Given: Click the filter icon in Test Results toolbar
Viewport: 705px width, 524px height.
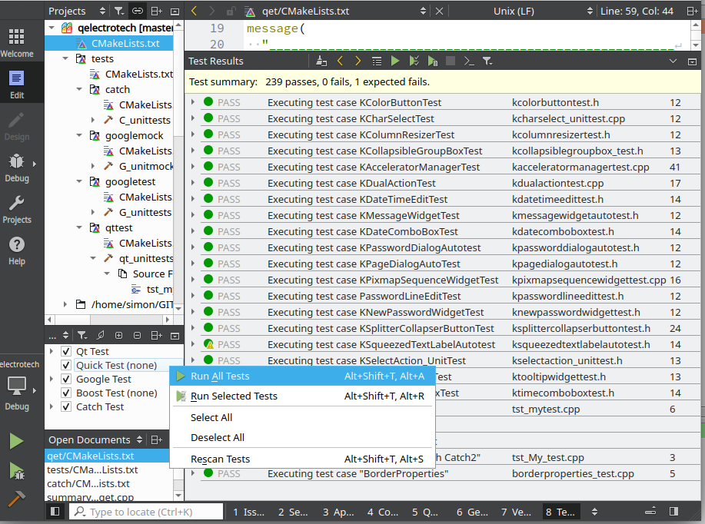Looking at the screenshot, I should coord(487,61).
